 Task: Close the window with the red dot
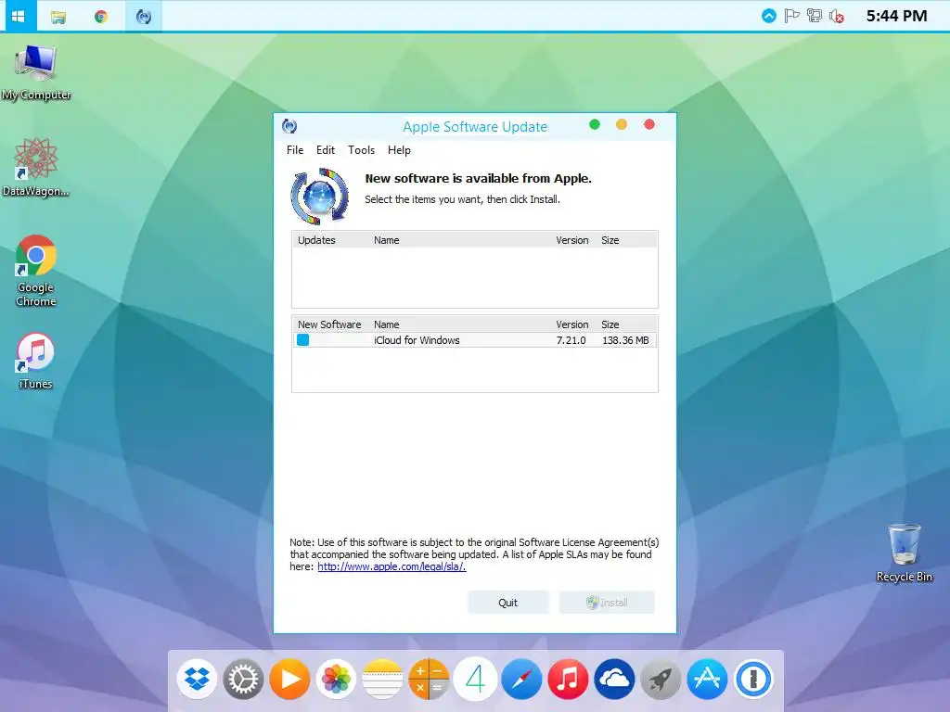tap(649, 124)
